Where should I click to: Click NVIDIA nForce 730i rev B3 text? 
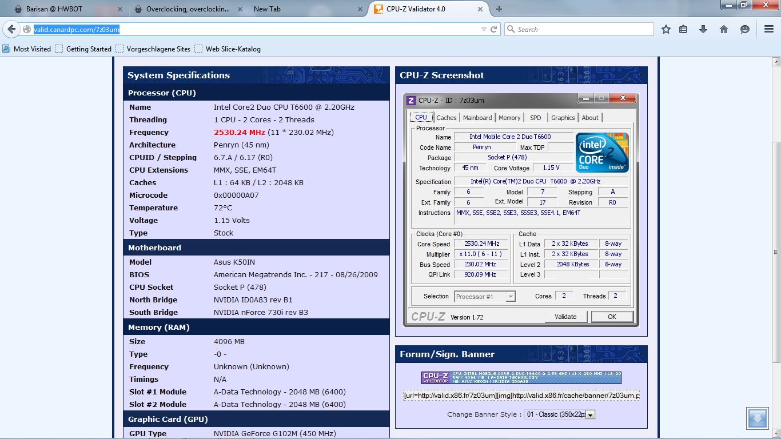pos(261,312)
